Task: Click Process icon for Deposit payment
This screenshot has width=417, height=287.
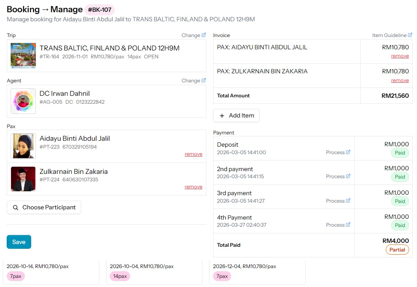Action: (348, 152)
